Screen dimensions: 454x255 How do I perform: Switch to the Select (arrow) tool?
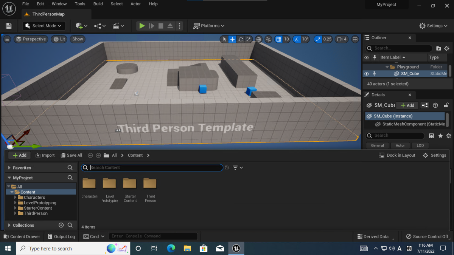pyautogui.click(x=224, y=39)
